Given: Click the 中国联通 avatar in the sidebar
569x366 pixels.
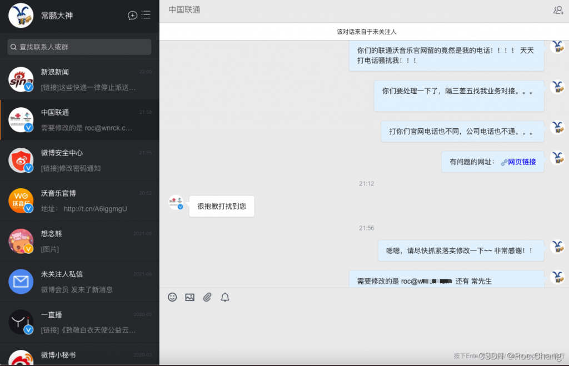Looking at the screenshot, I should click(x=21, y=120).
